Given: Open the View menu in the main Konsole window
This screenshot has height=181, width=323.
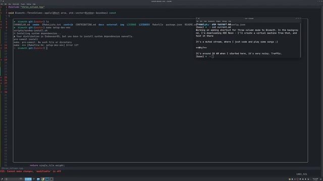Looking at the screenshot, I should [x=10, y=4].
